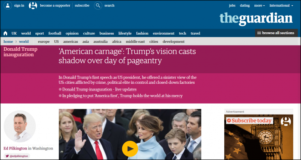
Task: Select the football nav item
Action: coord(55,33)
